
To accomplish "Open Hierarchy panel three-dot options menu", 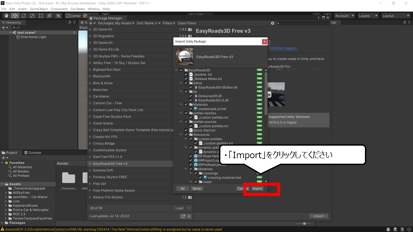I will [75, 23].
